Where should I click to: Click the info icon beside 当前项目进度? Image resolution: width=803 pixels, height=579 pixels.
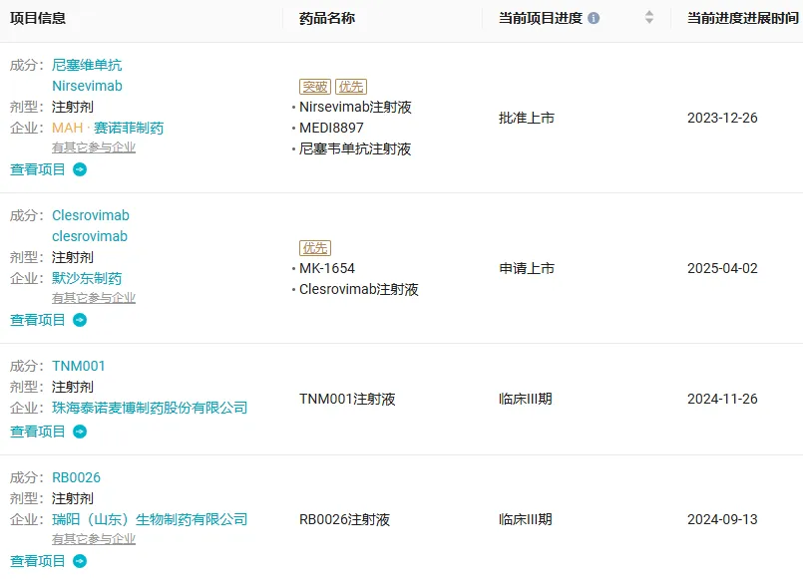[595, 18]
